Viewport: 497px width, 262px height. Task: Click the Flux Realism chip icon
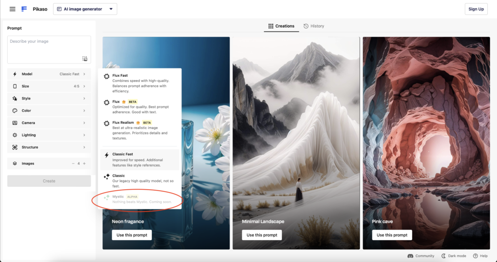(107, 123)
